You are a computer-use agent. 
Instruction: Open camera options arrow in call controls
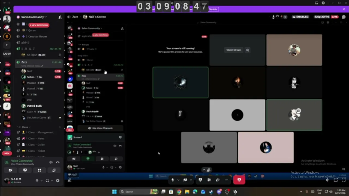191,180
